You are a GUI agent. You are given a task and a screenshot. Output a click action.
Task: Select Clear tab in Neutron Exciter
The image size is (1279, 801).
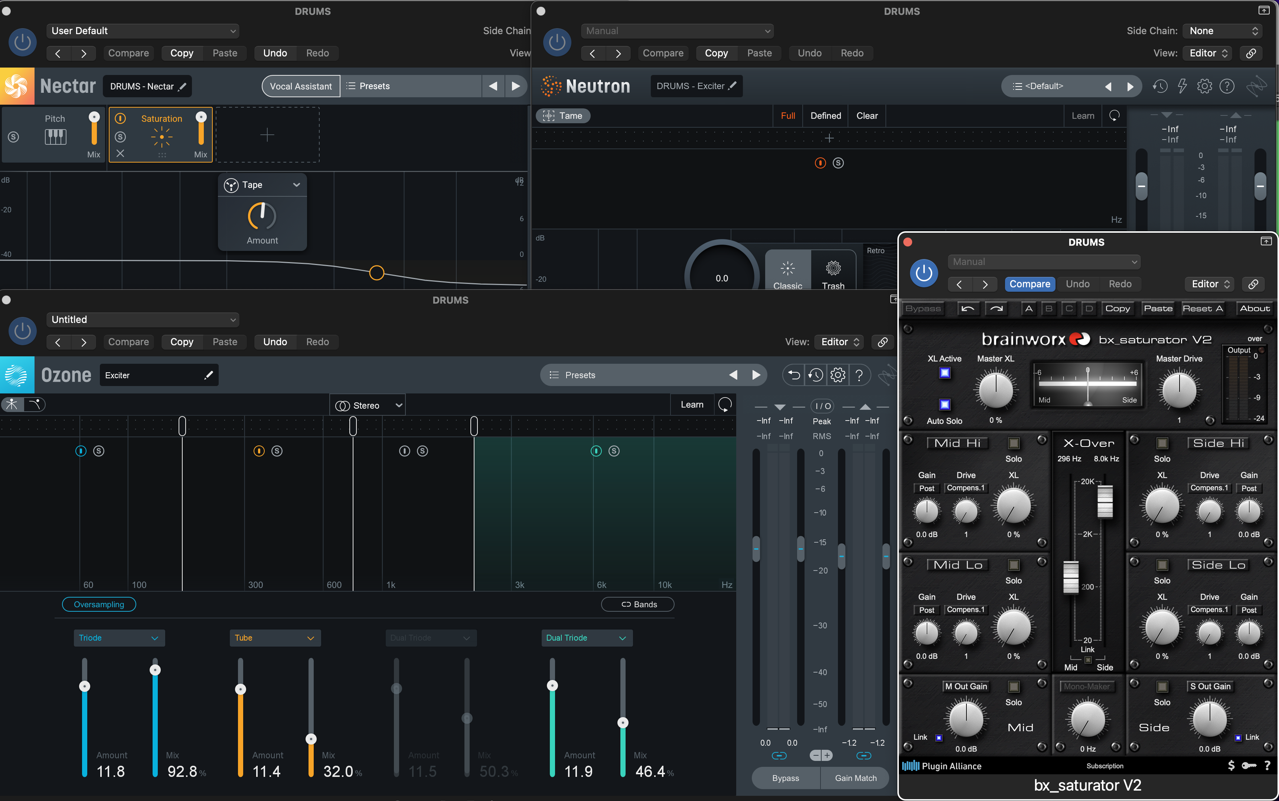tap(867, 115)
